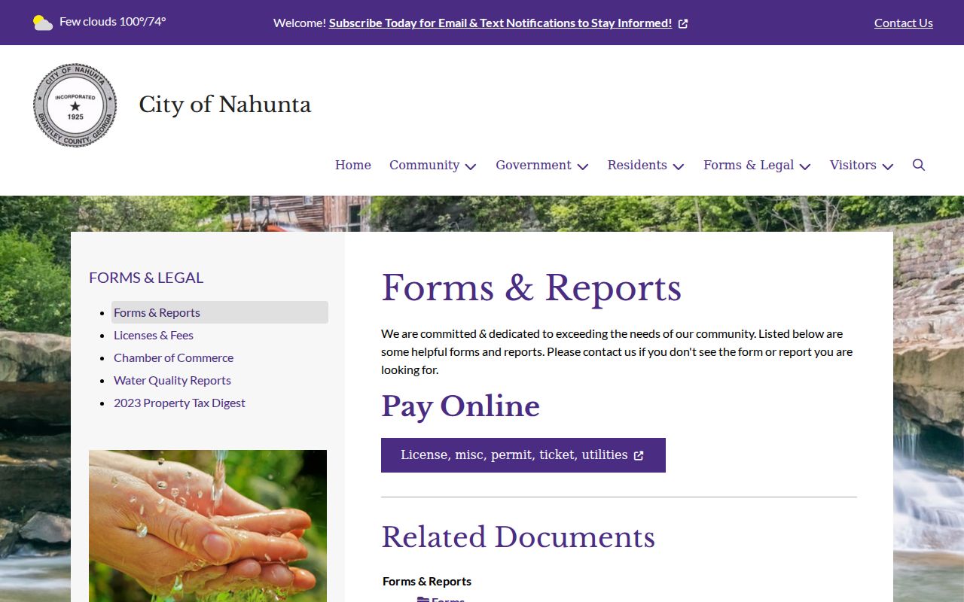Viewport: 964px width, 602px height.
Task: Open the hands-with-water photo
Action: coord(208,526)
